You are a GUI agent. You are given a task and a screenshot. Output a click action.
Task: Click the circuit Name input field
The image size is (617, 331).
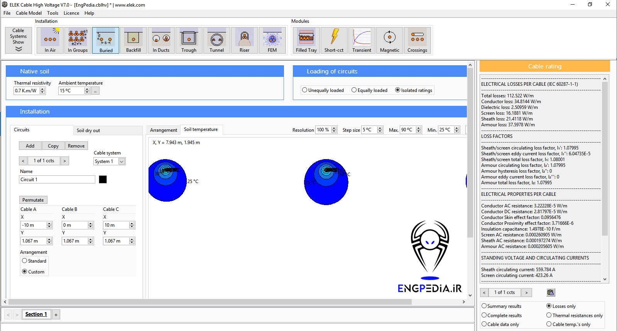tap(57, 180)
